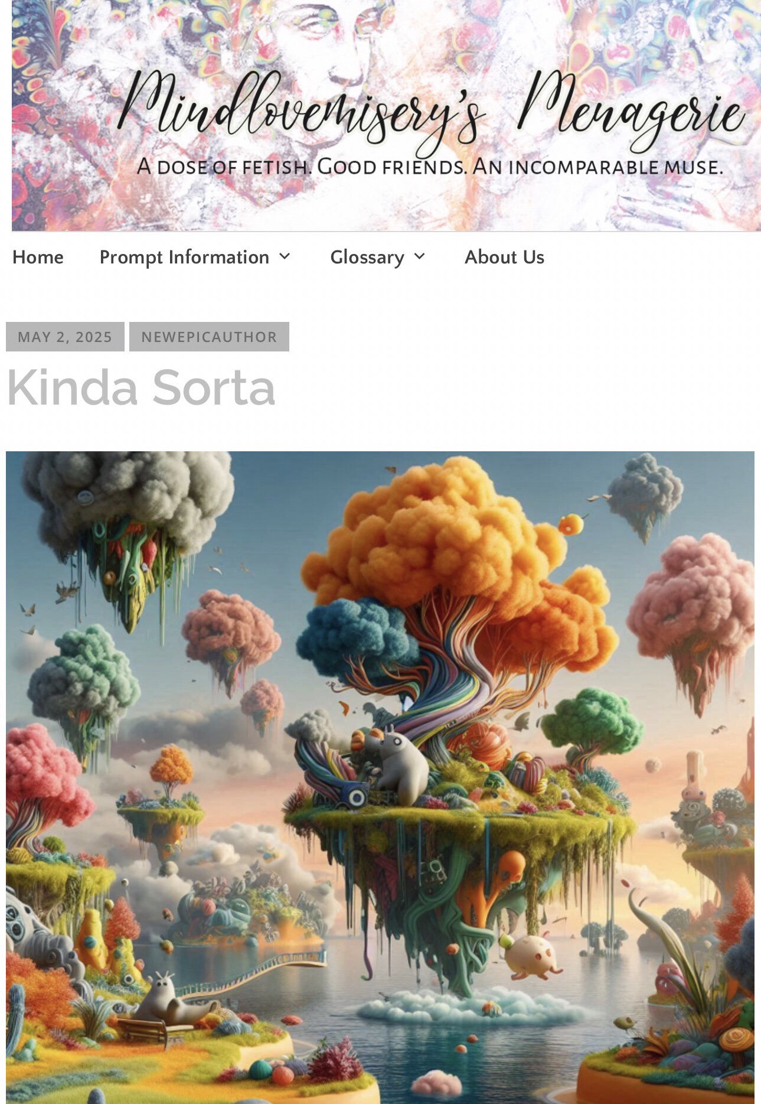
Task: Visit the About Us page
Action: [x=504, y=257]
